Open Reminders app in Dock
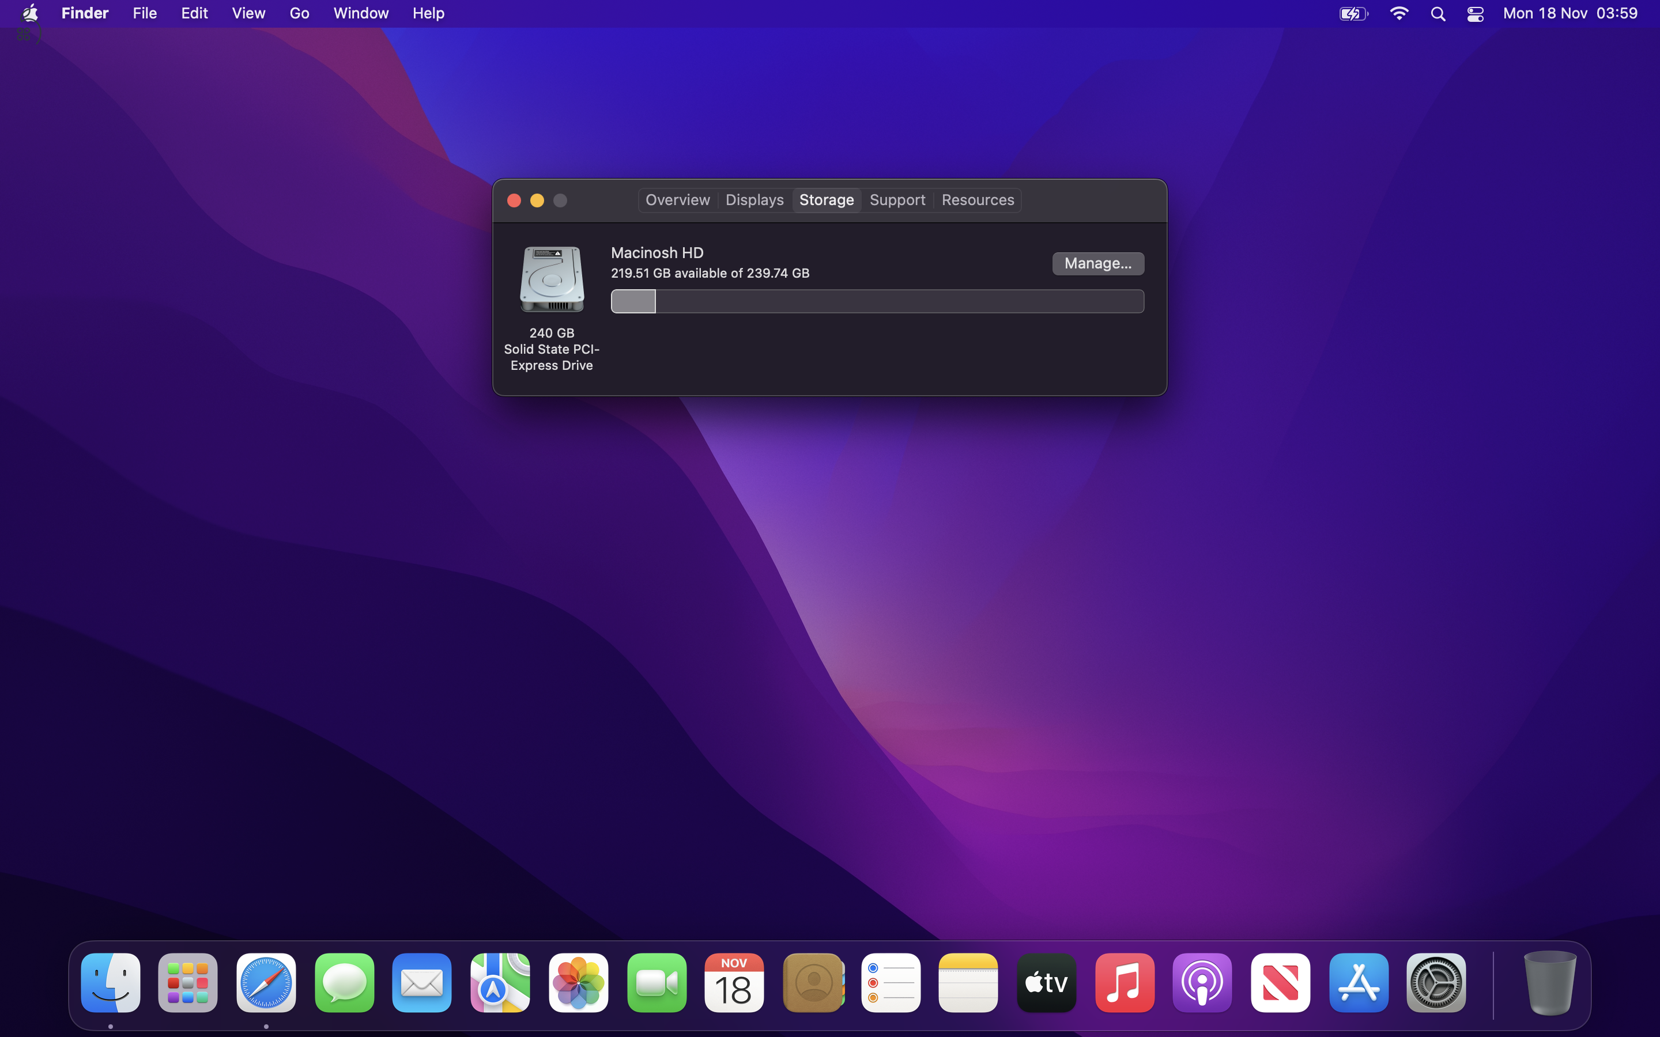The height and width of the screenshot is (1037, 1660). (x=891, y=982)
